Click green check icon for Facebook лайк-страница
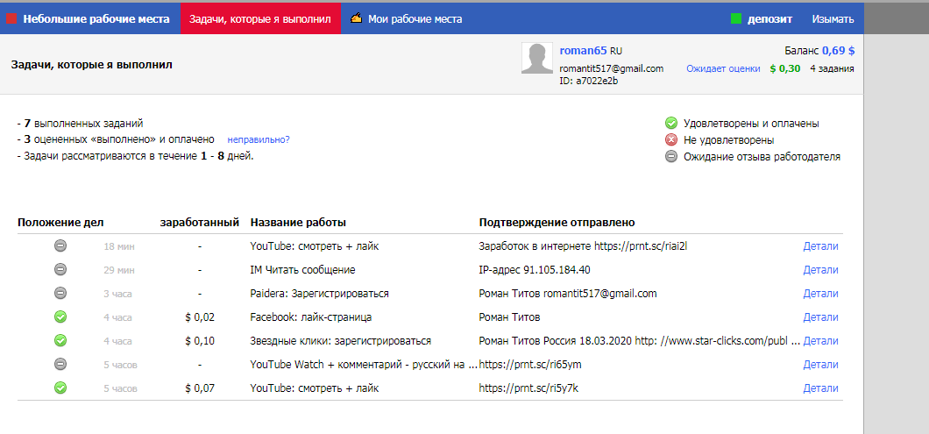The width and height of the screenshot is (929, 434). (x=60, y=317)
